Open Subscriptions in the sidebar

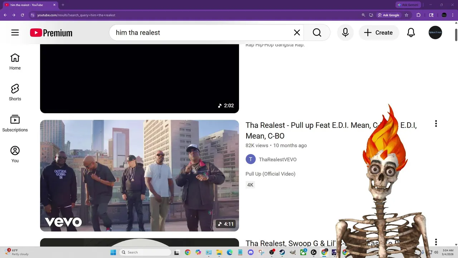pos(15,124)
